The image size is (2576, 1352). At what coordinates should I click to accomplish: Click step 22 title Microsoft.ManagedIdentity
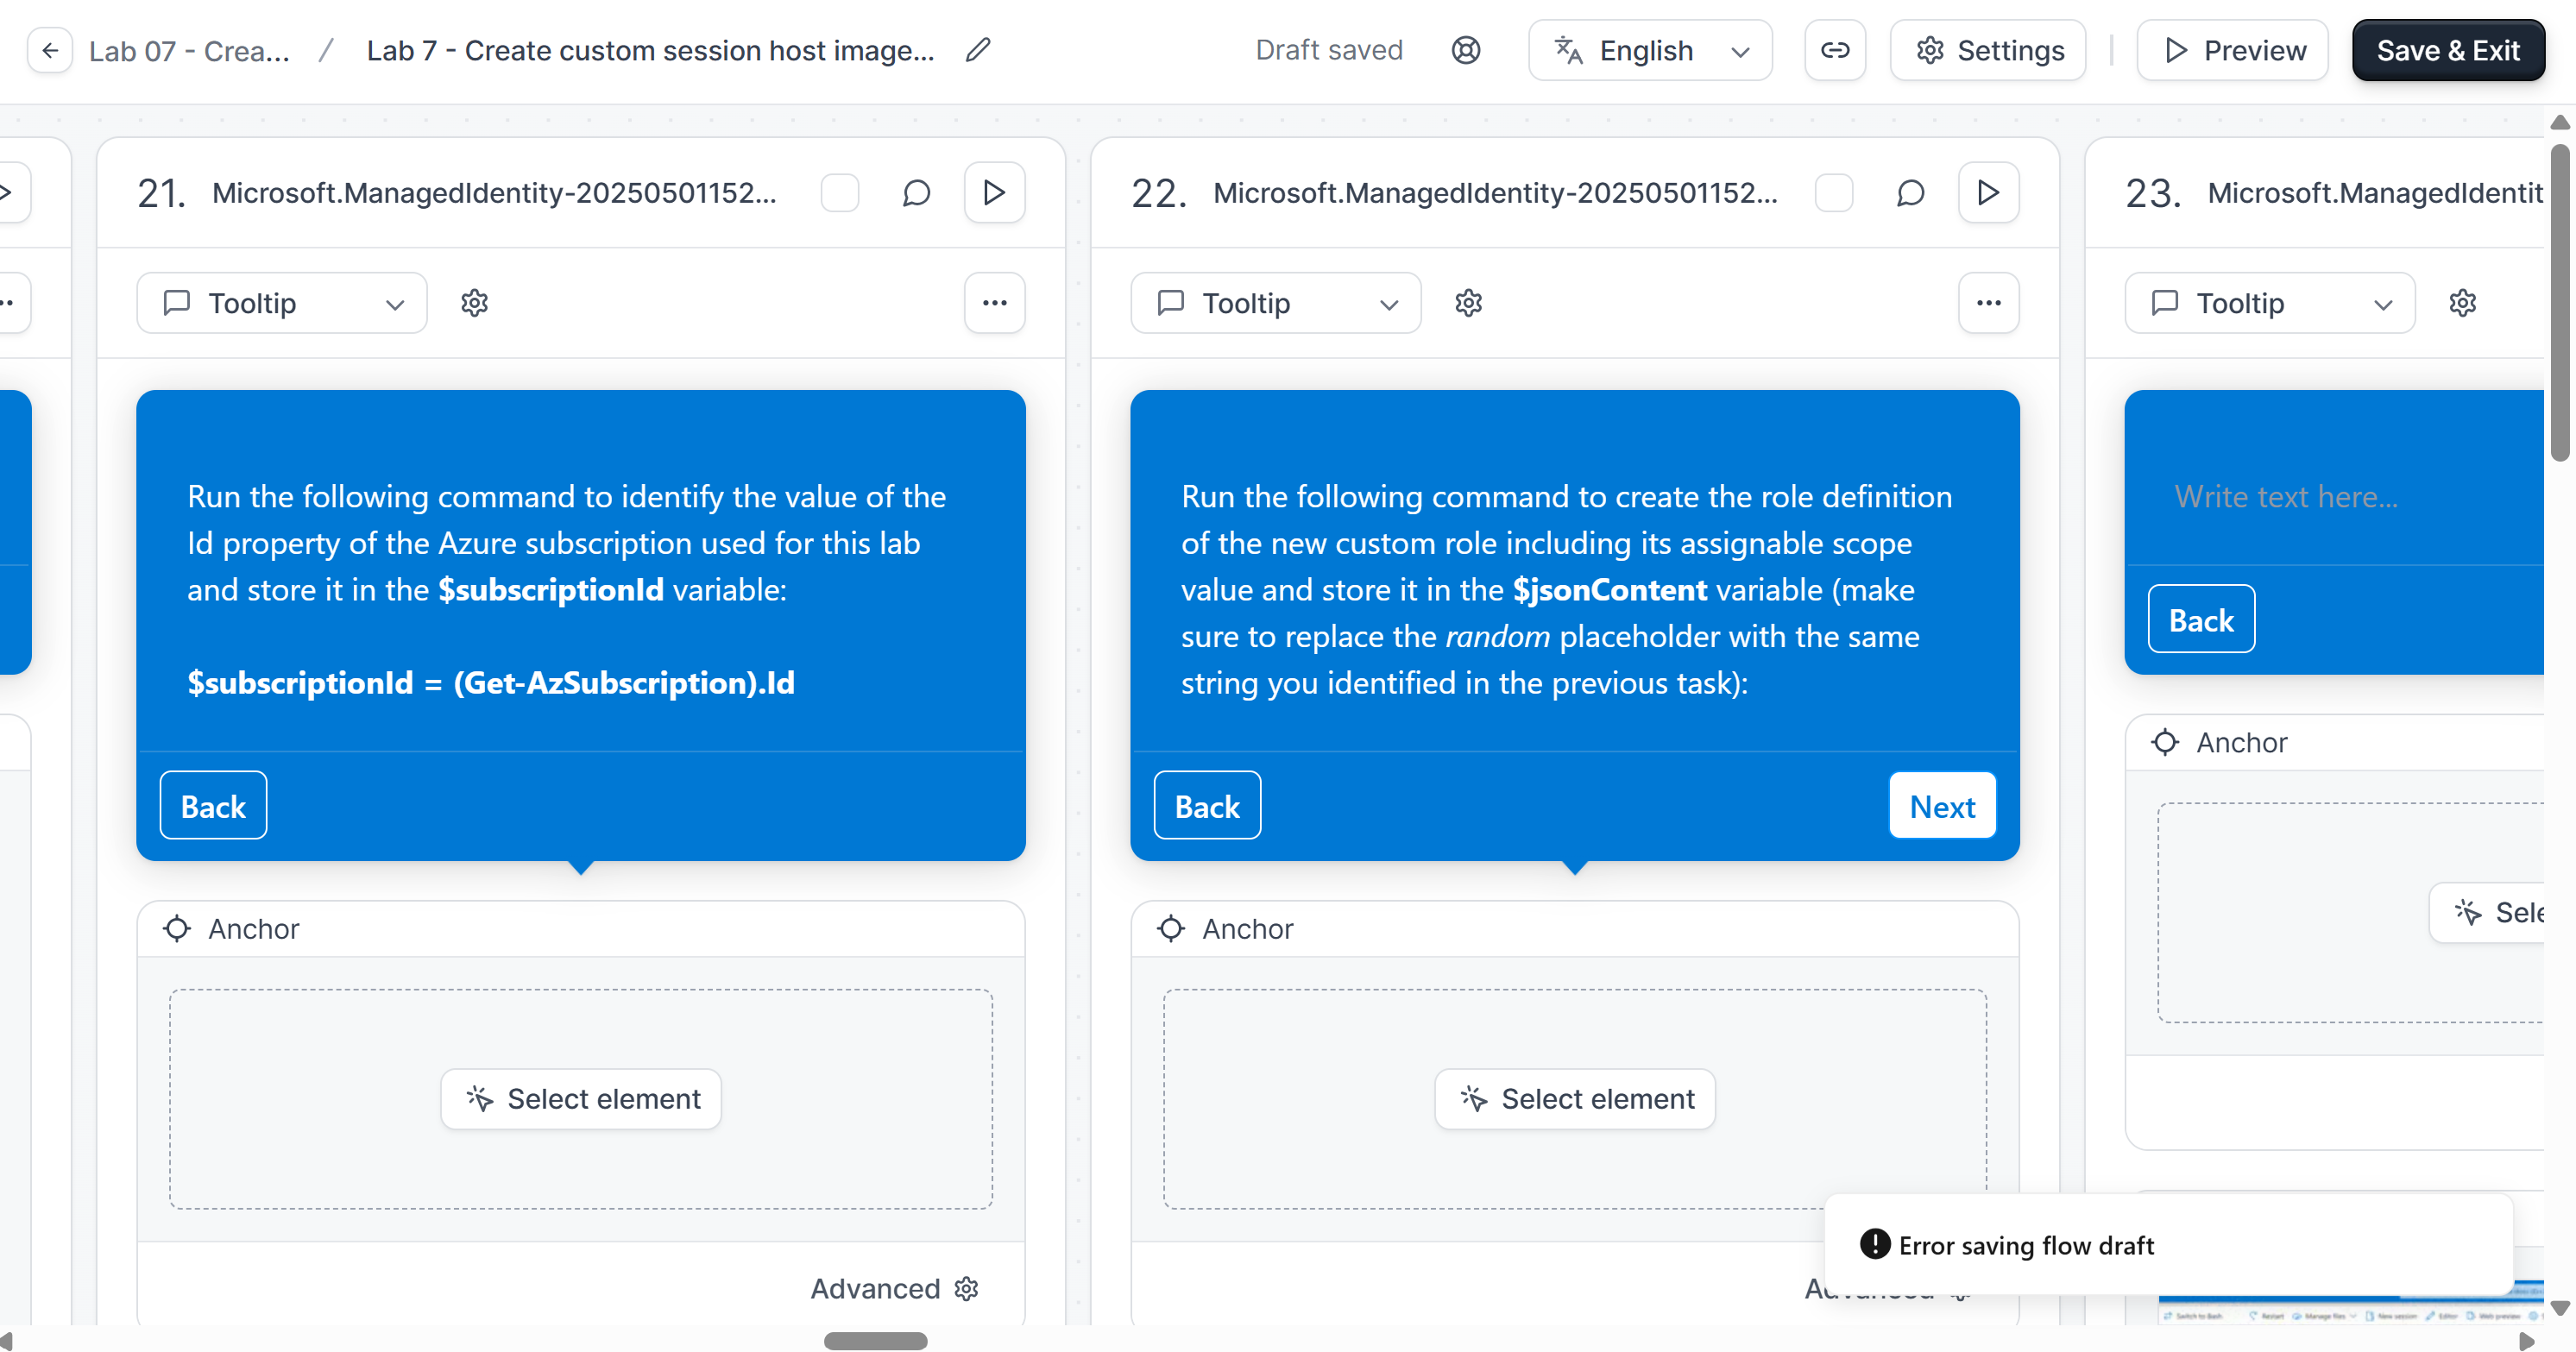pyautogui.click(x=1496, y=192)
